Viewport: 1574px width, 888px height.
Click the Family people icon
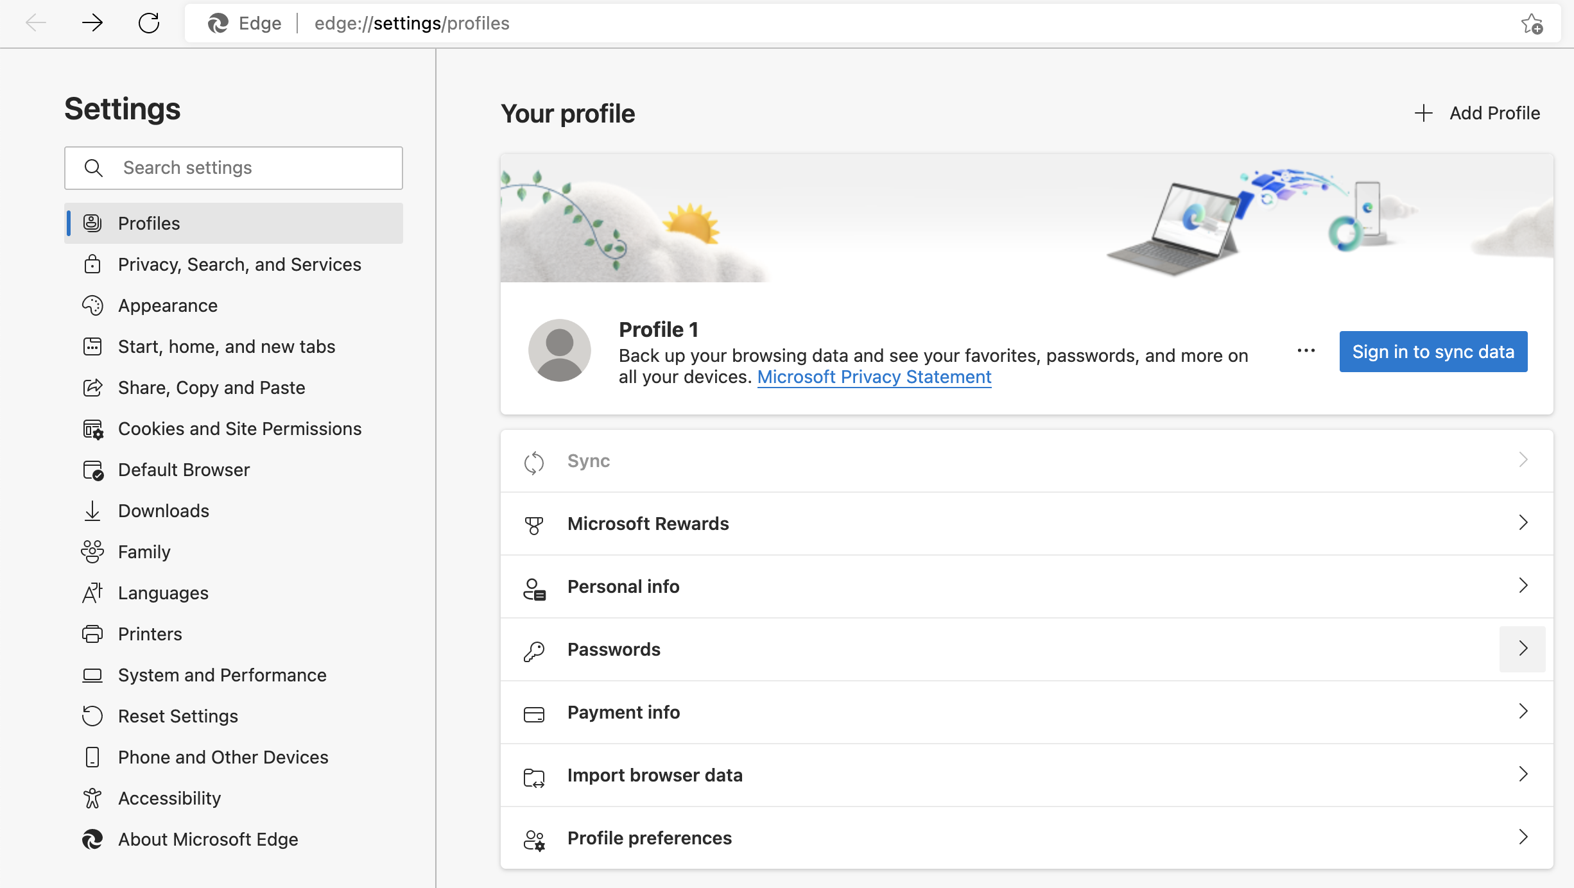92,552
